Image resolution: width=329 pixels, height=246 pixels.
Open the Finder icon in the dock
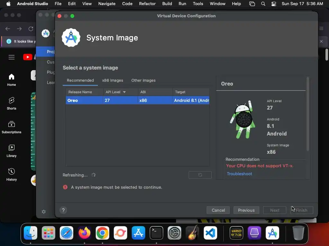click(x=31, y=233)
